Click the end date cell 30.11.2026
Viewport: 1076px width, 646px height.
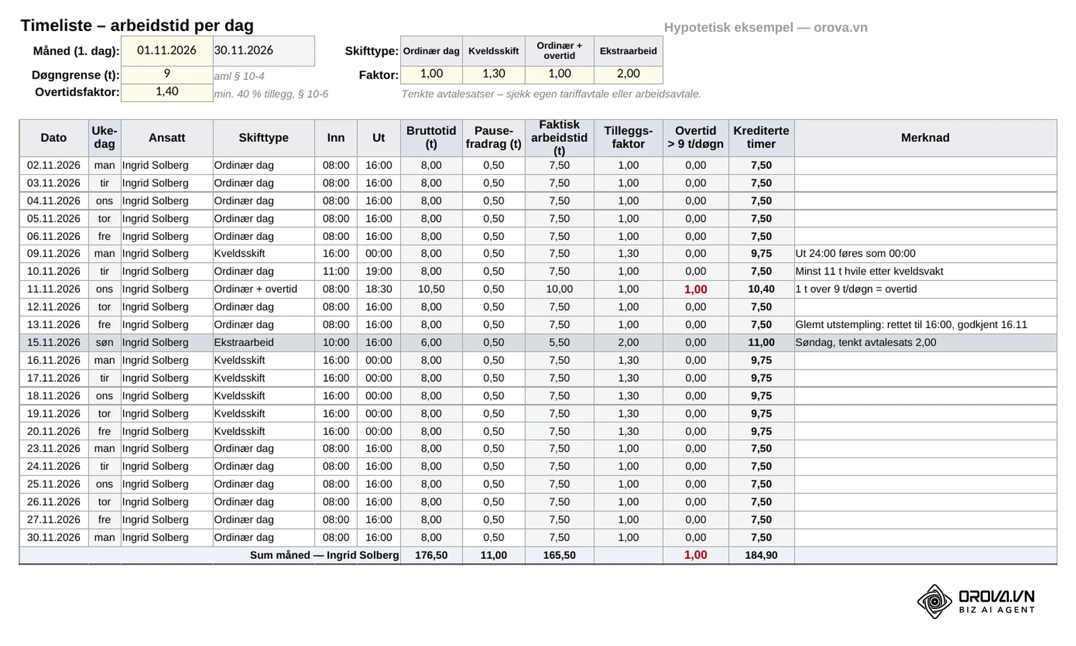click(264, 51)
